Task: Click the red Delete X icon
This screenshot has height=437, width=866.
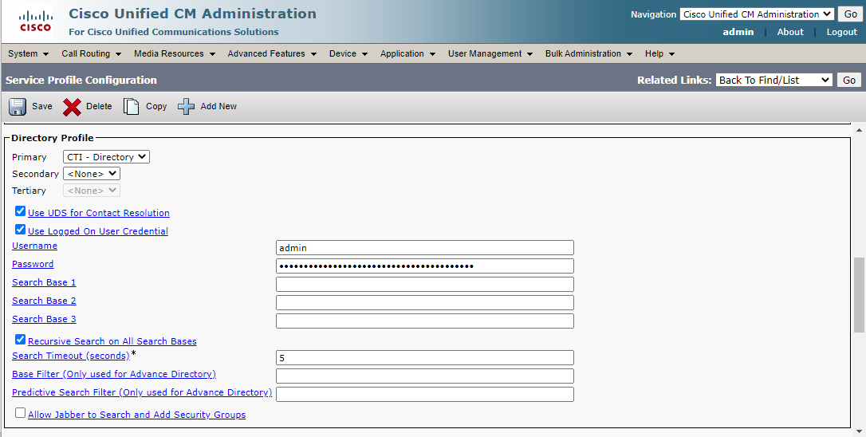Action: 72,107
